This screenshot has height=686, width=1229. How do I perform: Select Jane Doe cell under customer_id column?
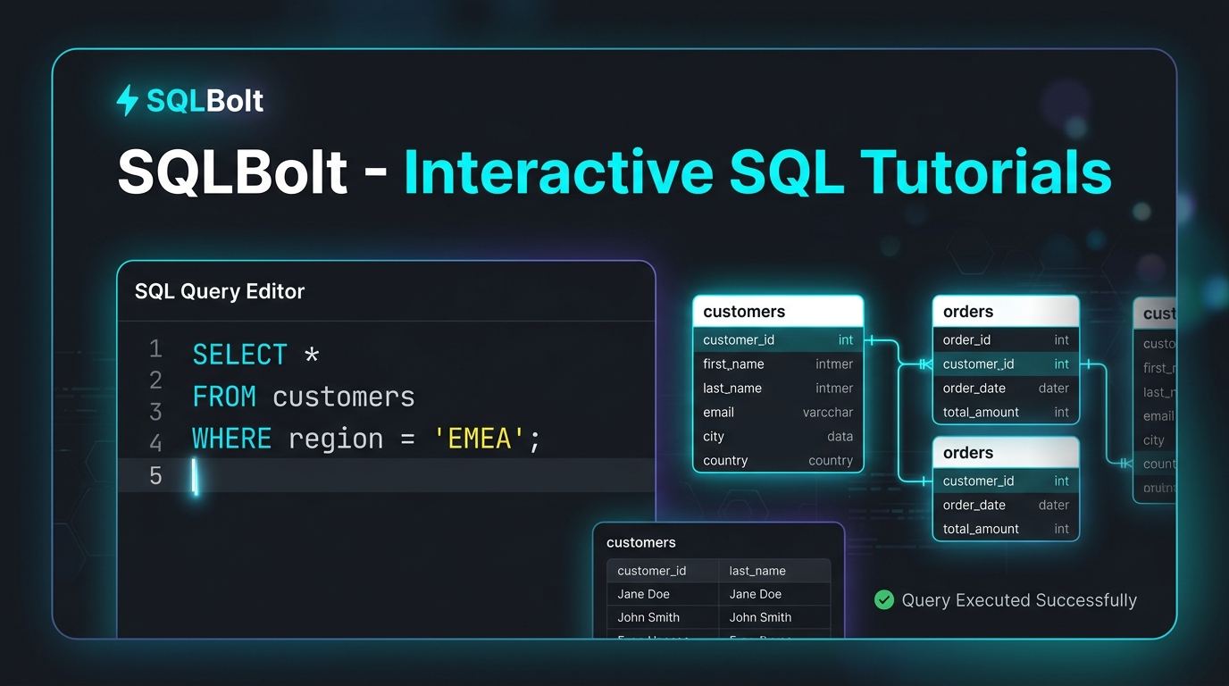[663, 594]
